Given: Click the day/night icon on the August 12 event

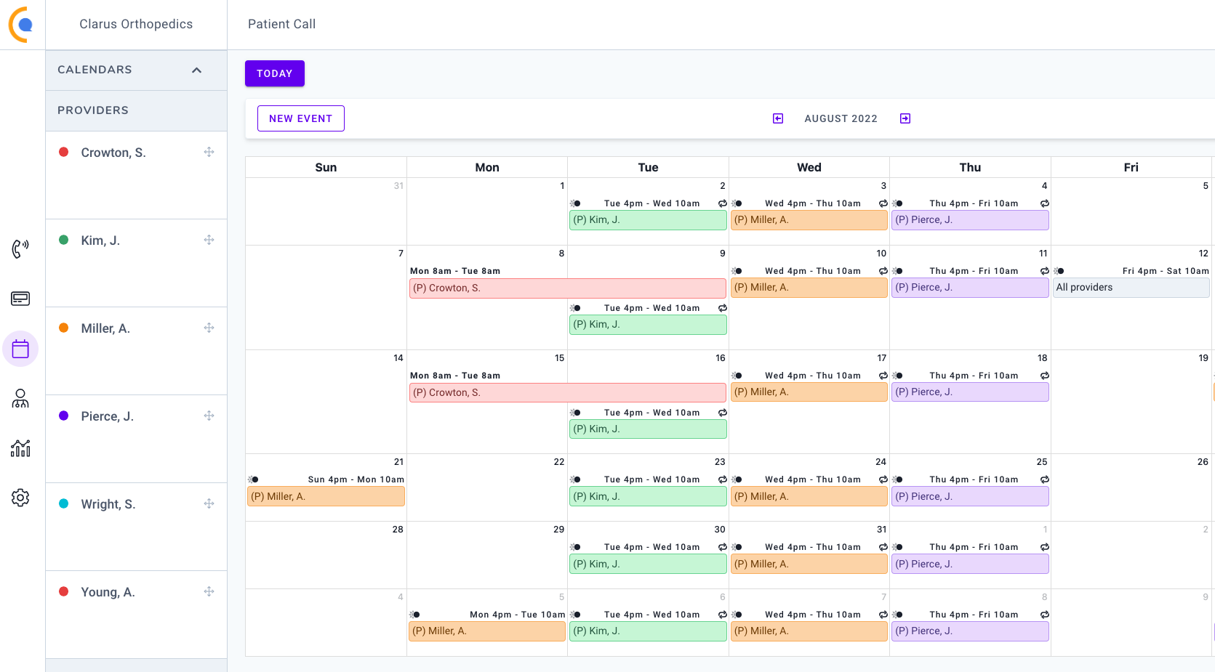Looking at the screenshot, I should (1060, 270).
